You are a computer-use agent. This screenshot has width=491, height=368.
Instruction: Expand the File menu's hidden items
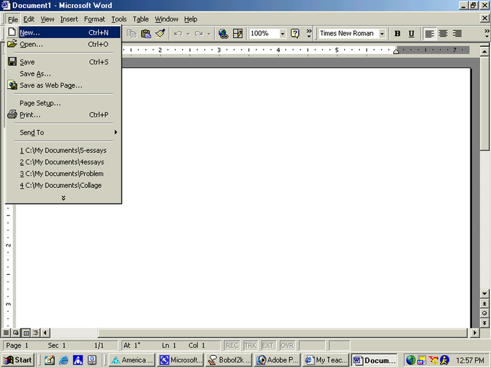[64, 198]
